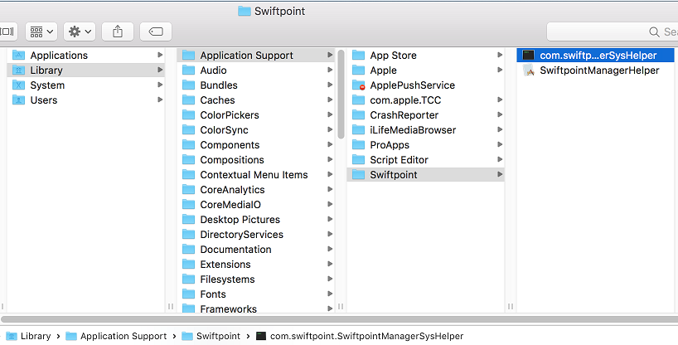The height and width of the screenshot is (345, 678).
Task: Expand the Extensions folder arrow
Action: click(330, 264)
